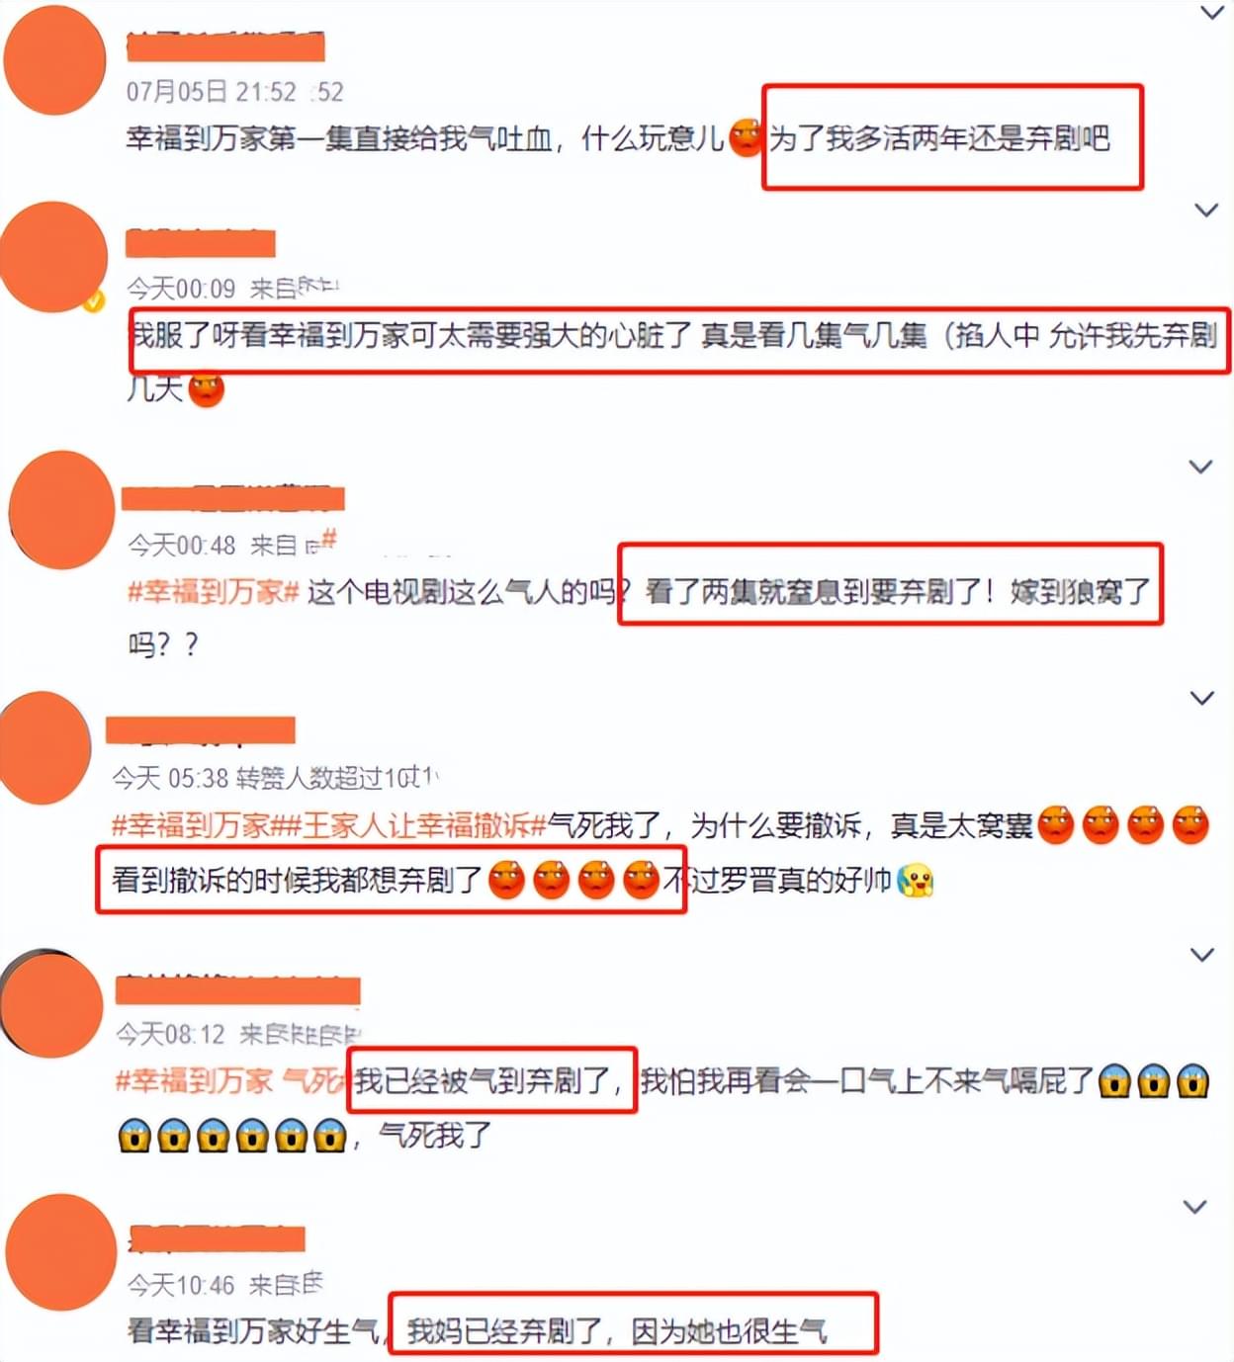Screen dimensions: 1234x1362
Task: Open the #王家人让幸福撤诉# hashtag link
Action: [x=408, y=824]
